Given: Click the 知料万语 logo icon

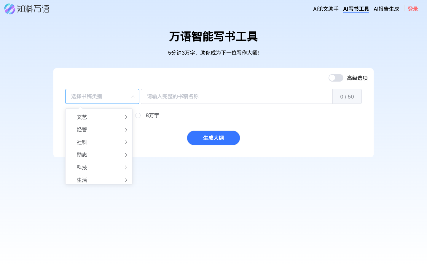Looking at the screenshot, I should (9, 9).
